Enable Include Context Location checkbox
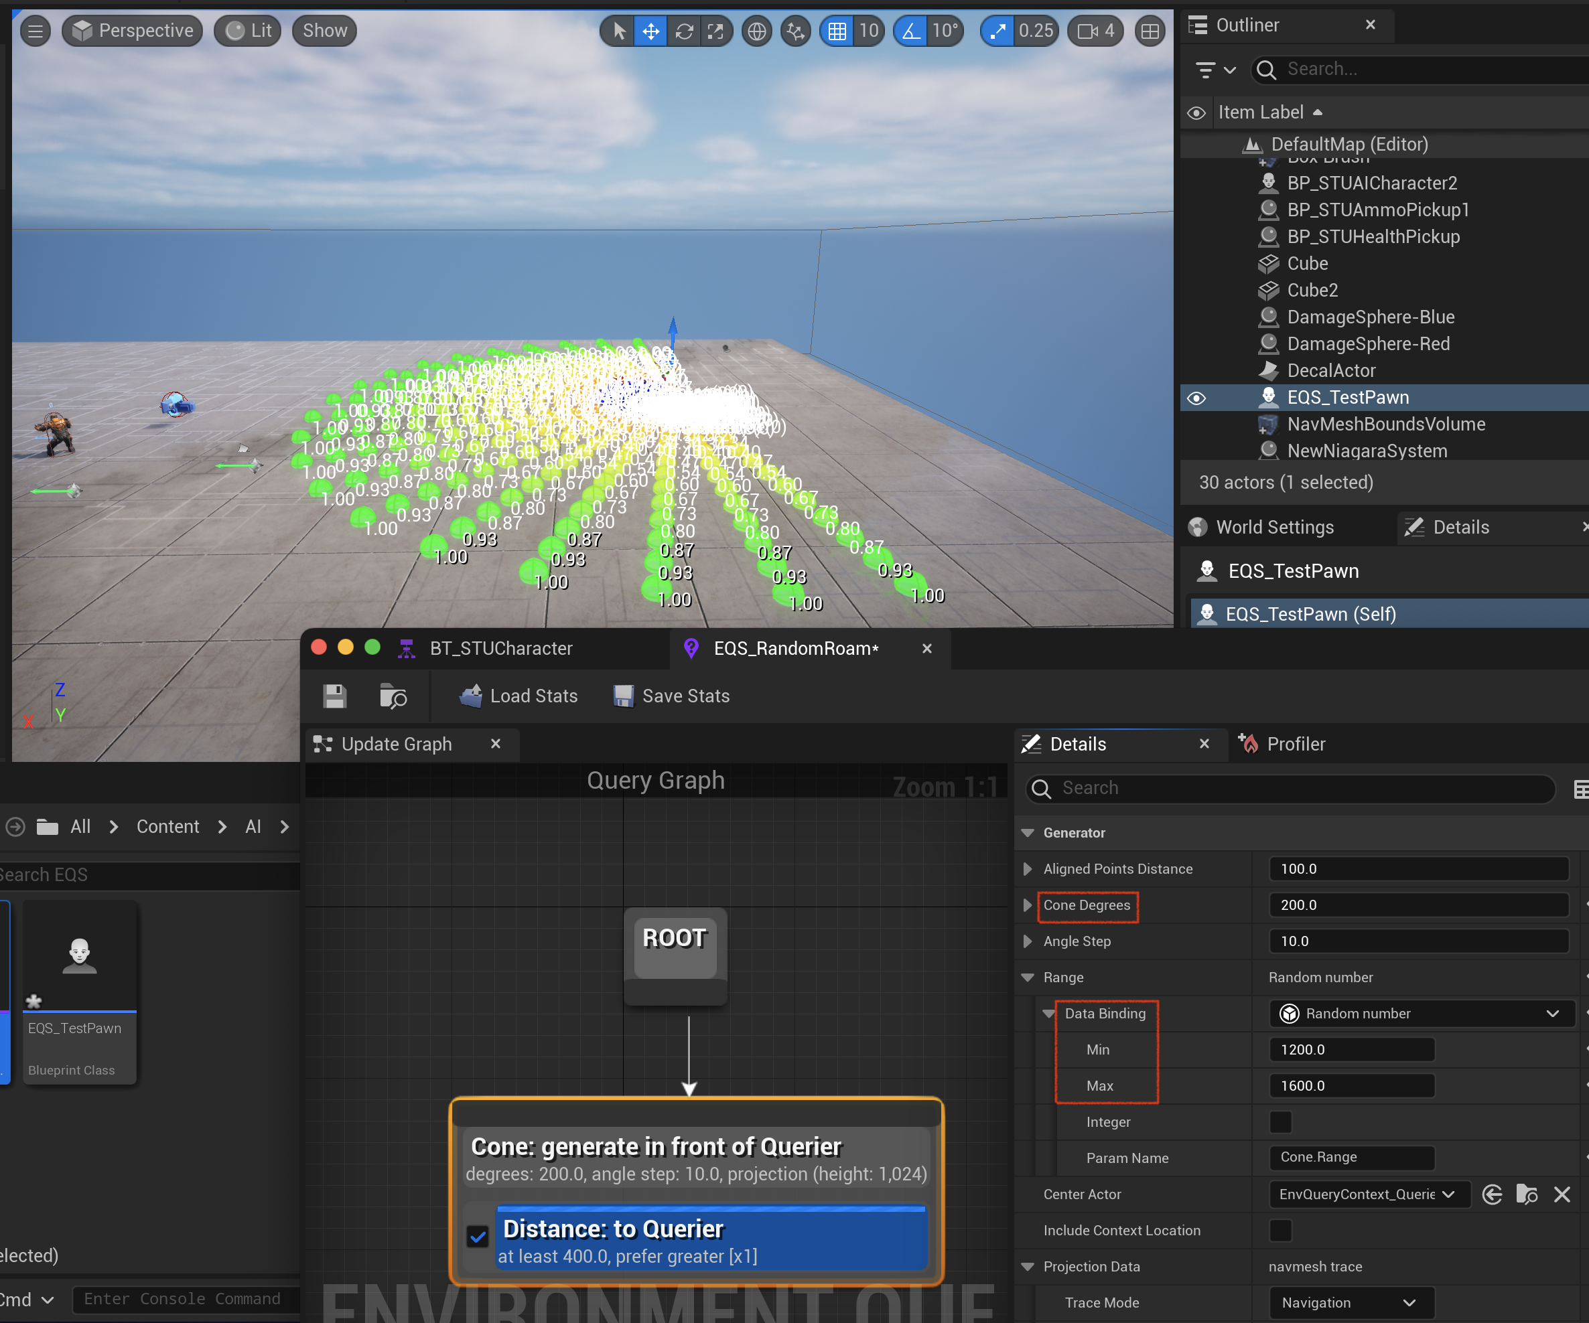The image size is (1589, 1323). click(x=1280, y=1231)
